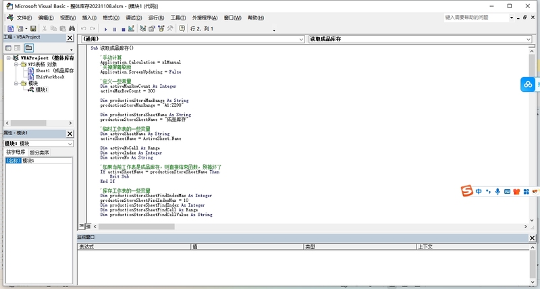Click the Sogou microphone voice input icon
The width and height of the screenshot is (540, 289).
point(497,192)
